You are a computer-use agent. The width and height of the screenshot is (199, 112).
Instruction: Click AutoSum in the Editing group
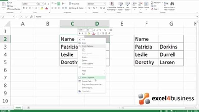click(x=156, y=3)
